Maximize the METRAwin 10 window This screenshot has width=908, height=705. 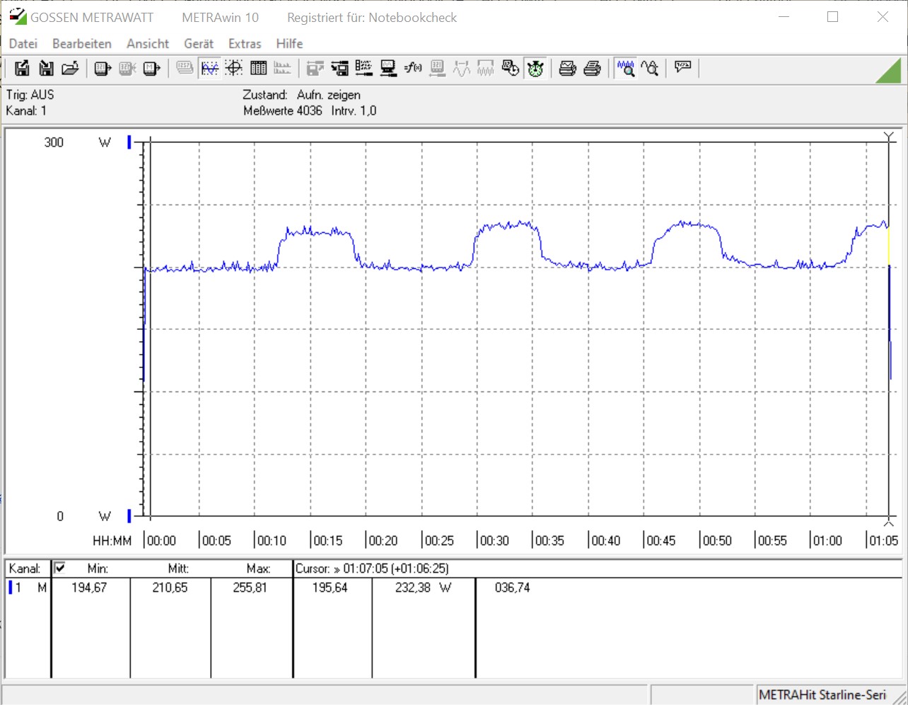coord(833,17)
